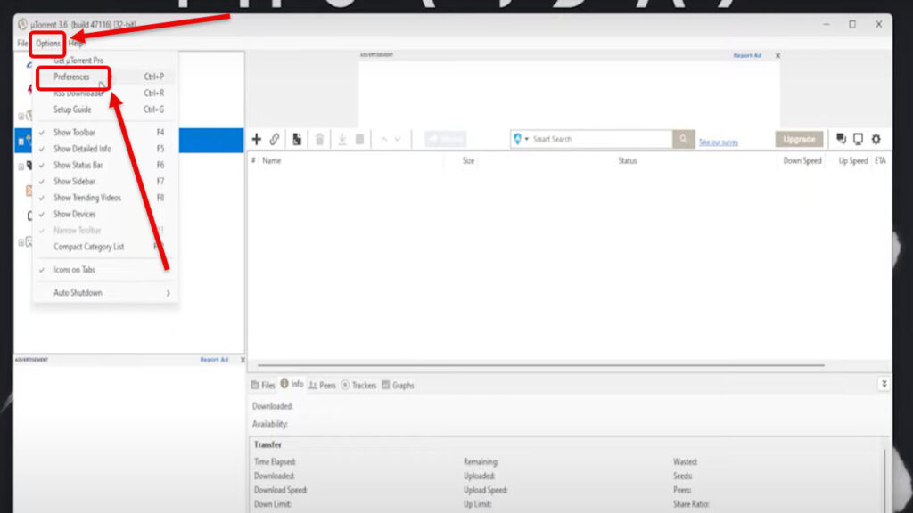Click the "Time Elapsed:" label

pos(275,462)
